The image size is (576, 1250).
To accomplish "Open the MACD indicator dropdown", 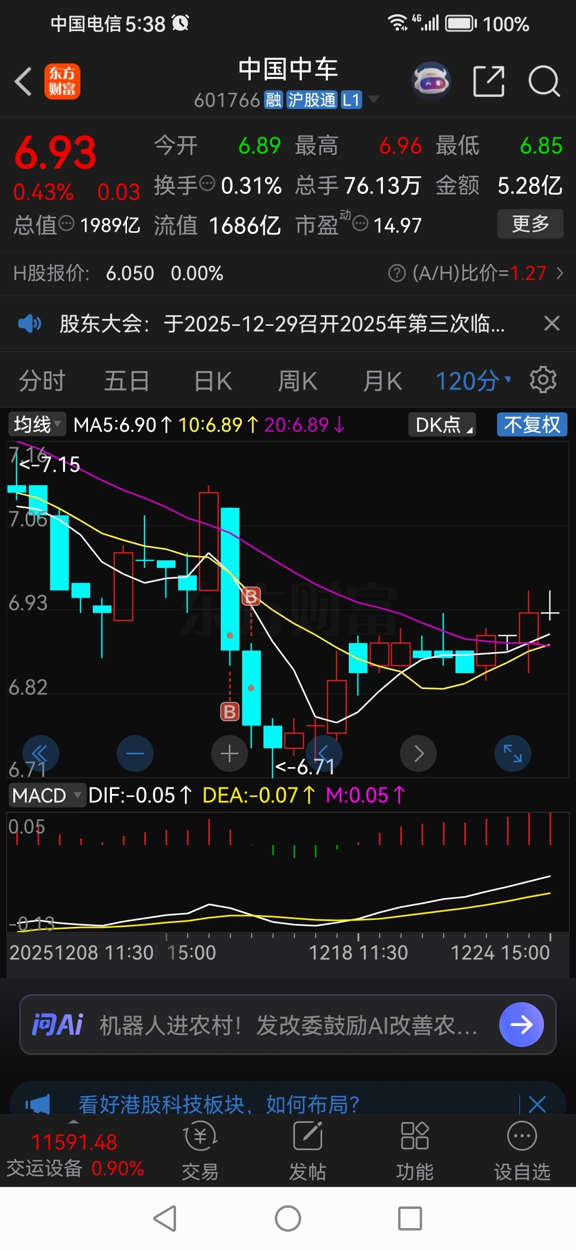I will click(x=47, y=795).
